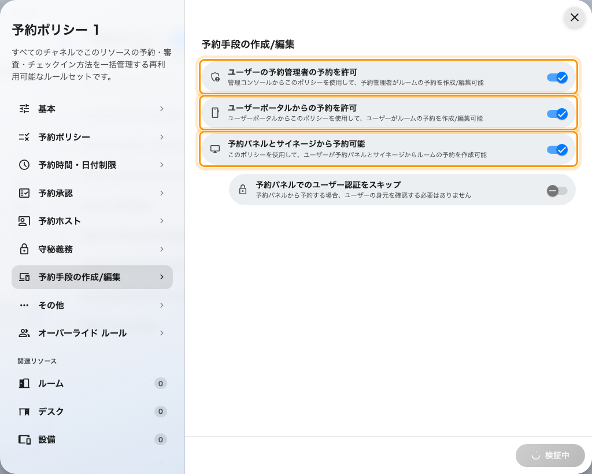Screen dimensions: 592x474
Task: Enable 予約パネルでのユーザー認証をスキップ switch
Action: click(x=557, y=191)
